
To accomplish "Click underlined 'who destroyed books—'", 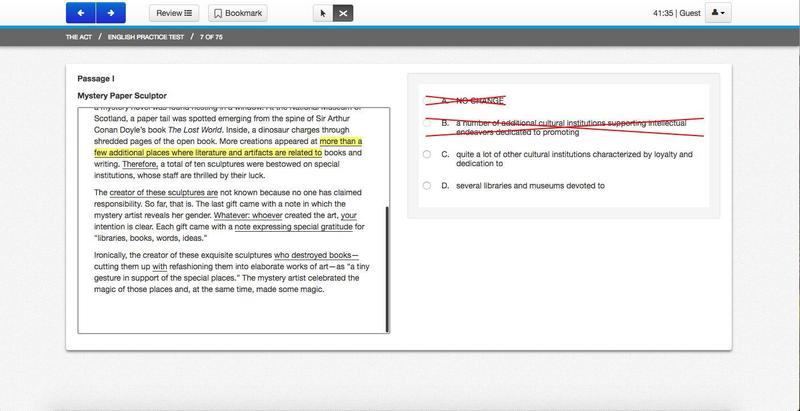I will tap(316, 255).
